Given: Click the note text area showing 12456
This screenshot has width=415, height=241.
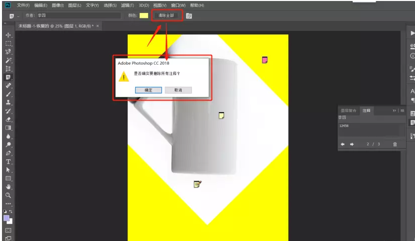Looking at the screenshot, I should tap(371, 129).
